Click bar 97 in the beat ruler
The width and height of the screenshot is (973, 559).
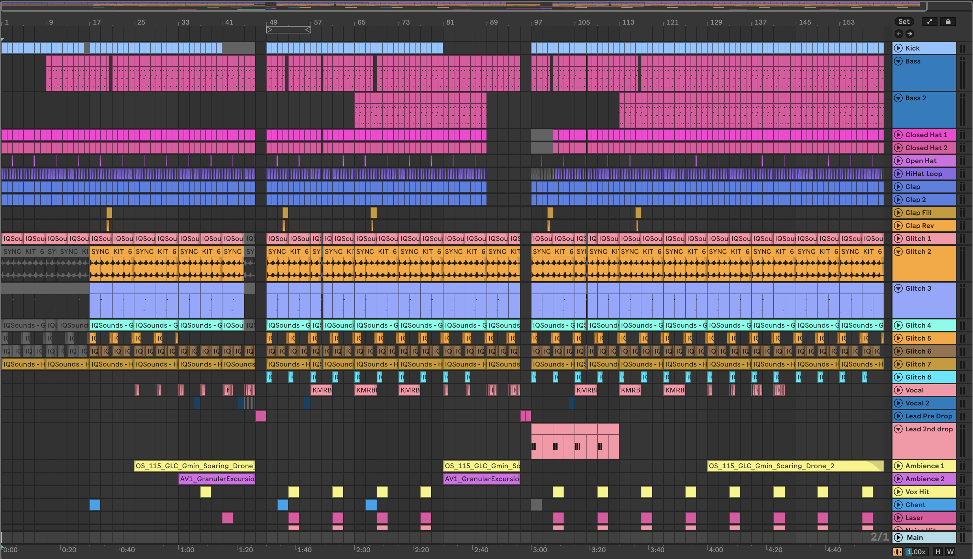[538, 22]
